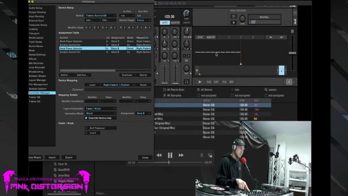Toggle SYNC on deck B
The height and width of the screenshot is (196, 348).
click(x=200, y=38)
